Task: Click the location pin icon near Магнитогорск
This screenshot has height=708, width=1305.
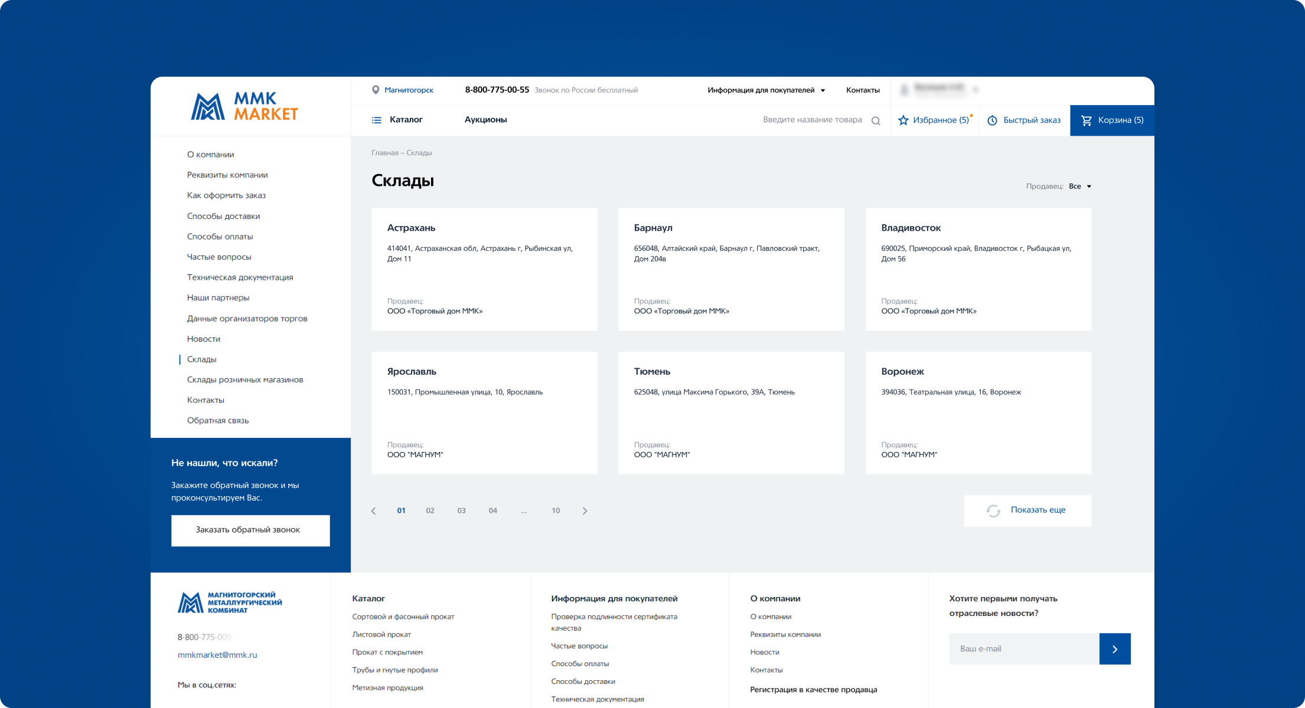Action: click(376, 90)
